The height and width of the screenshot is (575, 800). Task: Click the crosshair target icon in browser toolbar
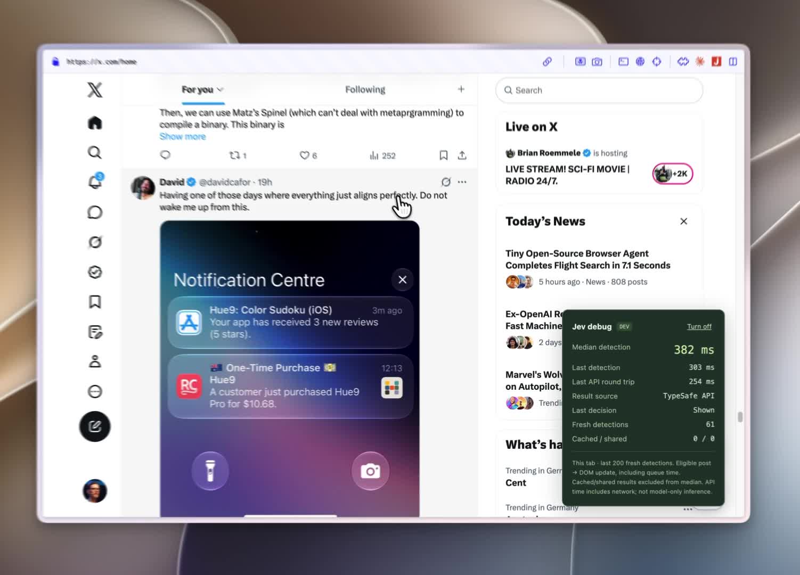(x=657, y=62)
